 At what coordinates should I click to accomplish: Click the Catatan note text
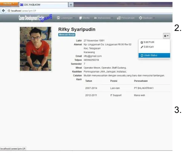coord(124,75)
